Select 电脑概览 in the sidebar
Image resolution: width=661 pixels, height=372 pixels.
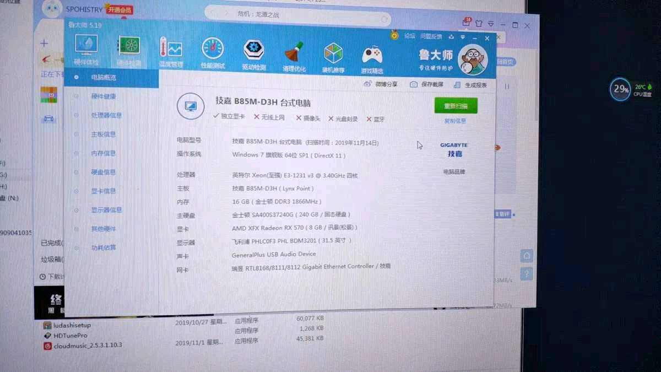click(111, 78)
